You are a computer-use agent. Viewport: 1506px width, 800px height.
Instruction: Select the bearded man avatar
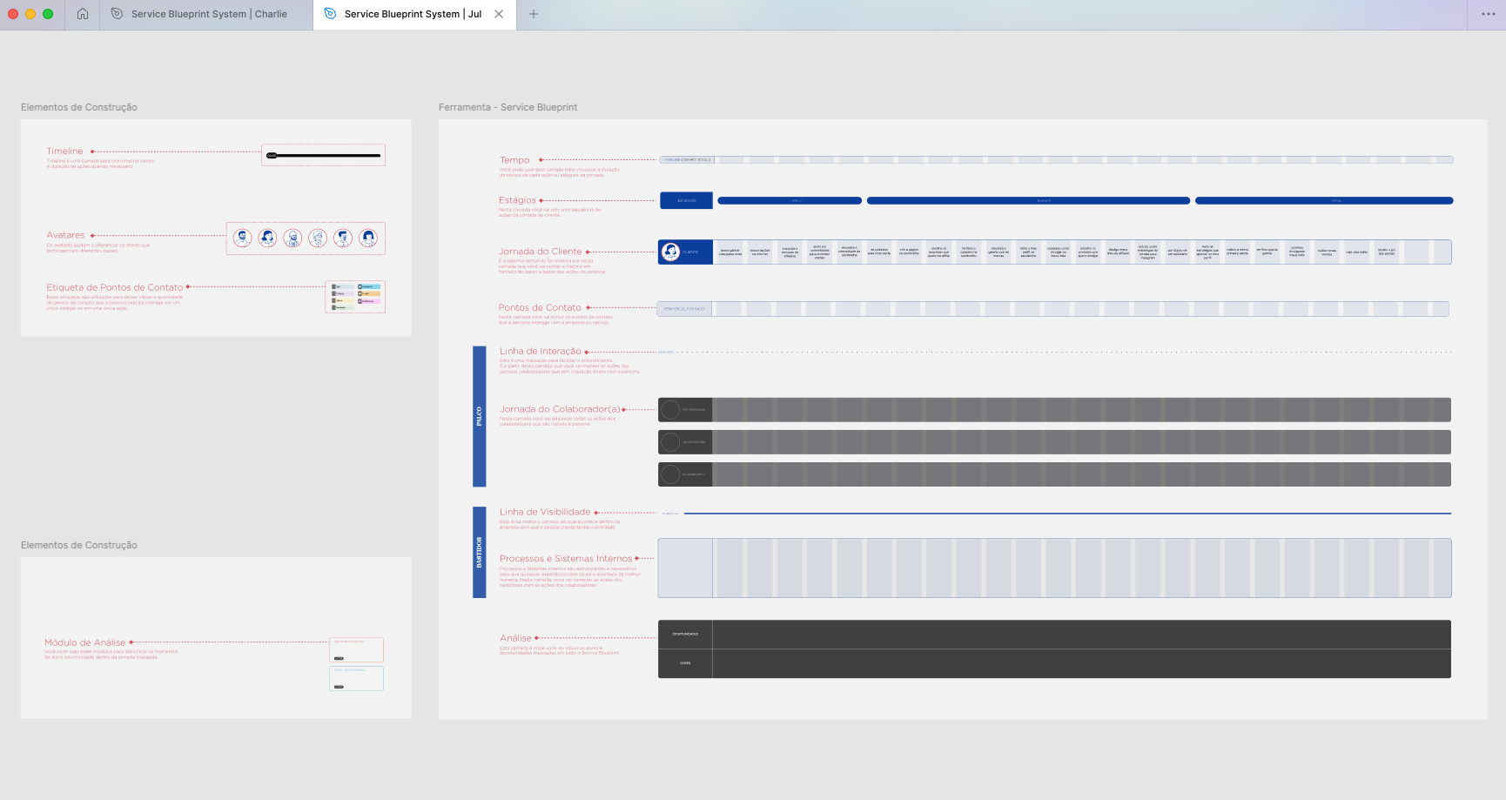coord(243,238)
